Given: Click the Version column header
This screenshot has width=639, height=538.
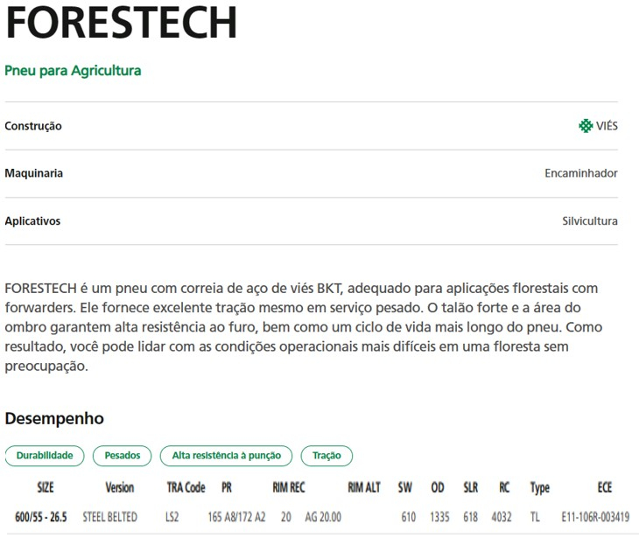Looking at the screenshot, I should [x=119, y=487].
